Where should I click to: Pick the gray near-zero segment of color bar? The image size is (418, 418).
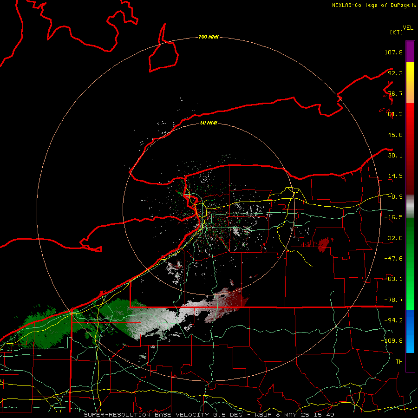tap(410, 207)
